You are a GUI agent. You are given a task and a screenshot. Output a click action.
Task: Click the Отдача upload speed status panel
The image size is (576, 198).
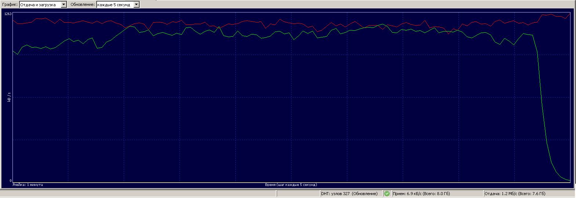point(515,194)
